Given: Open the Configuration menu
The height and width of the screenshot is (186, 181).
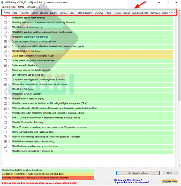Looking at the screenshot, I should 9,7.
